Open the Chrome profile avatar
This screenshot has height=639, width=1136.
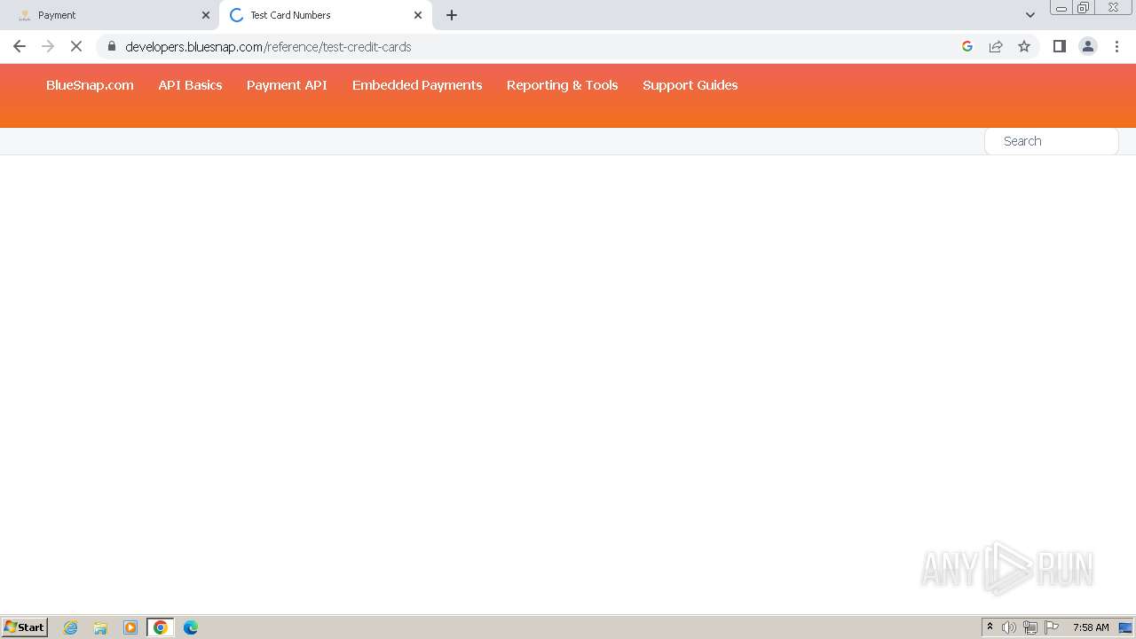click(1088, 46)
